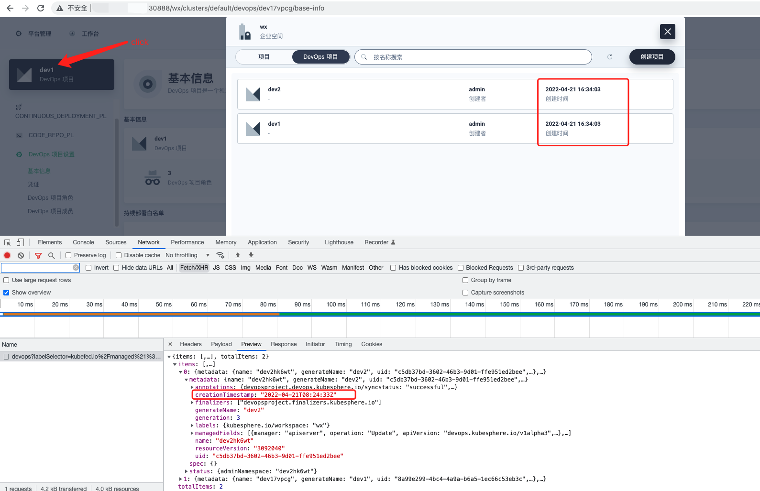Click the dev1 DevOps logo in the sidebar
Screen dimensions: 760x491
click(24, 75)
